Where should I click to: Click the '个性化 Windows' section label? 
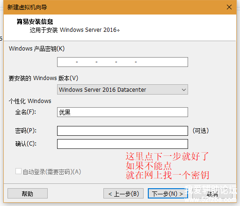tap(30, 101)
